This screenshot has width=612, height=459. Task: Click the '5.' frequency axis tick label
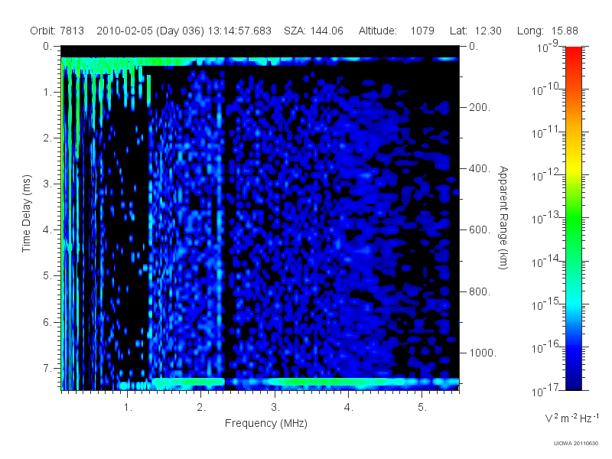click(x=422, y=408)
